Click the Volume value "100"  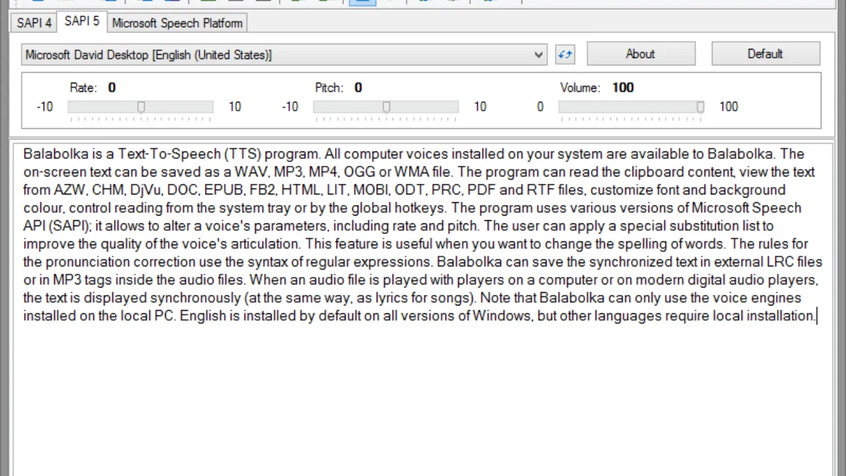point(623,88)
